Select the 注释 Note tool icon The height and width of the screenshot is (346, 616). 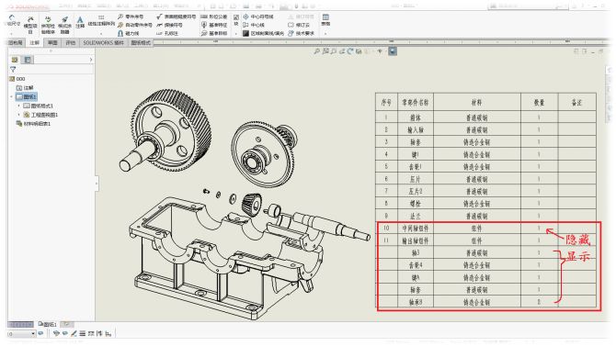[80, 22]
